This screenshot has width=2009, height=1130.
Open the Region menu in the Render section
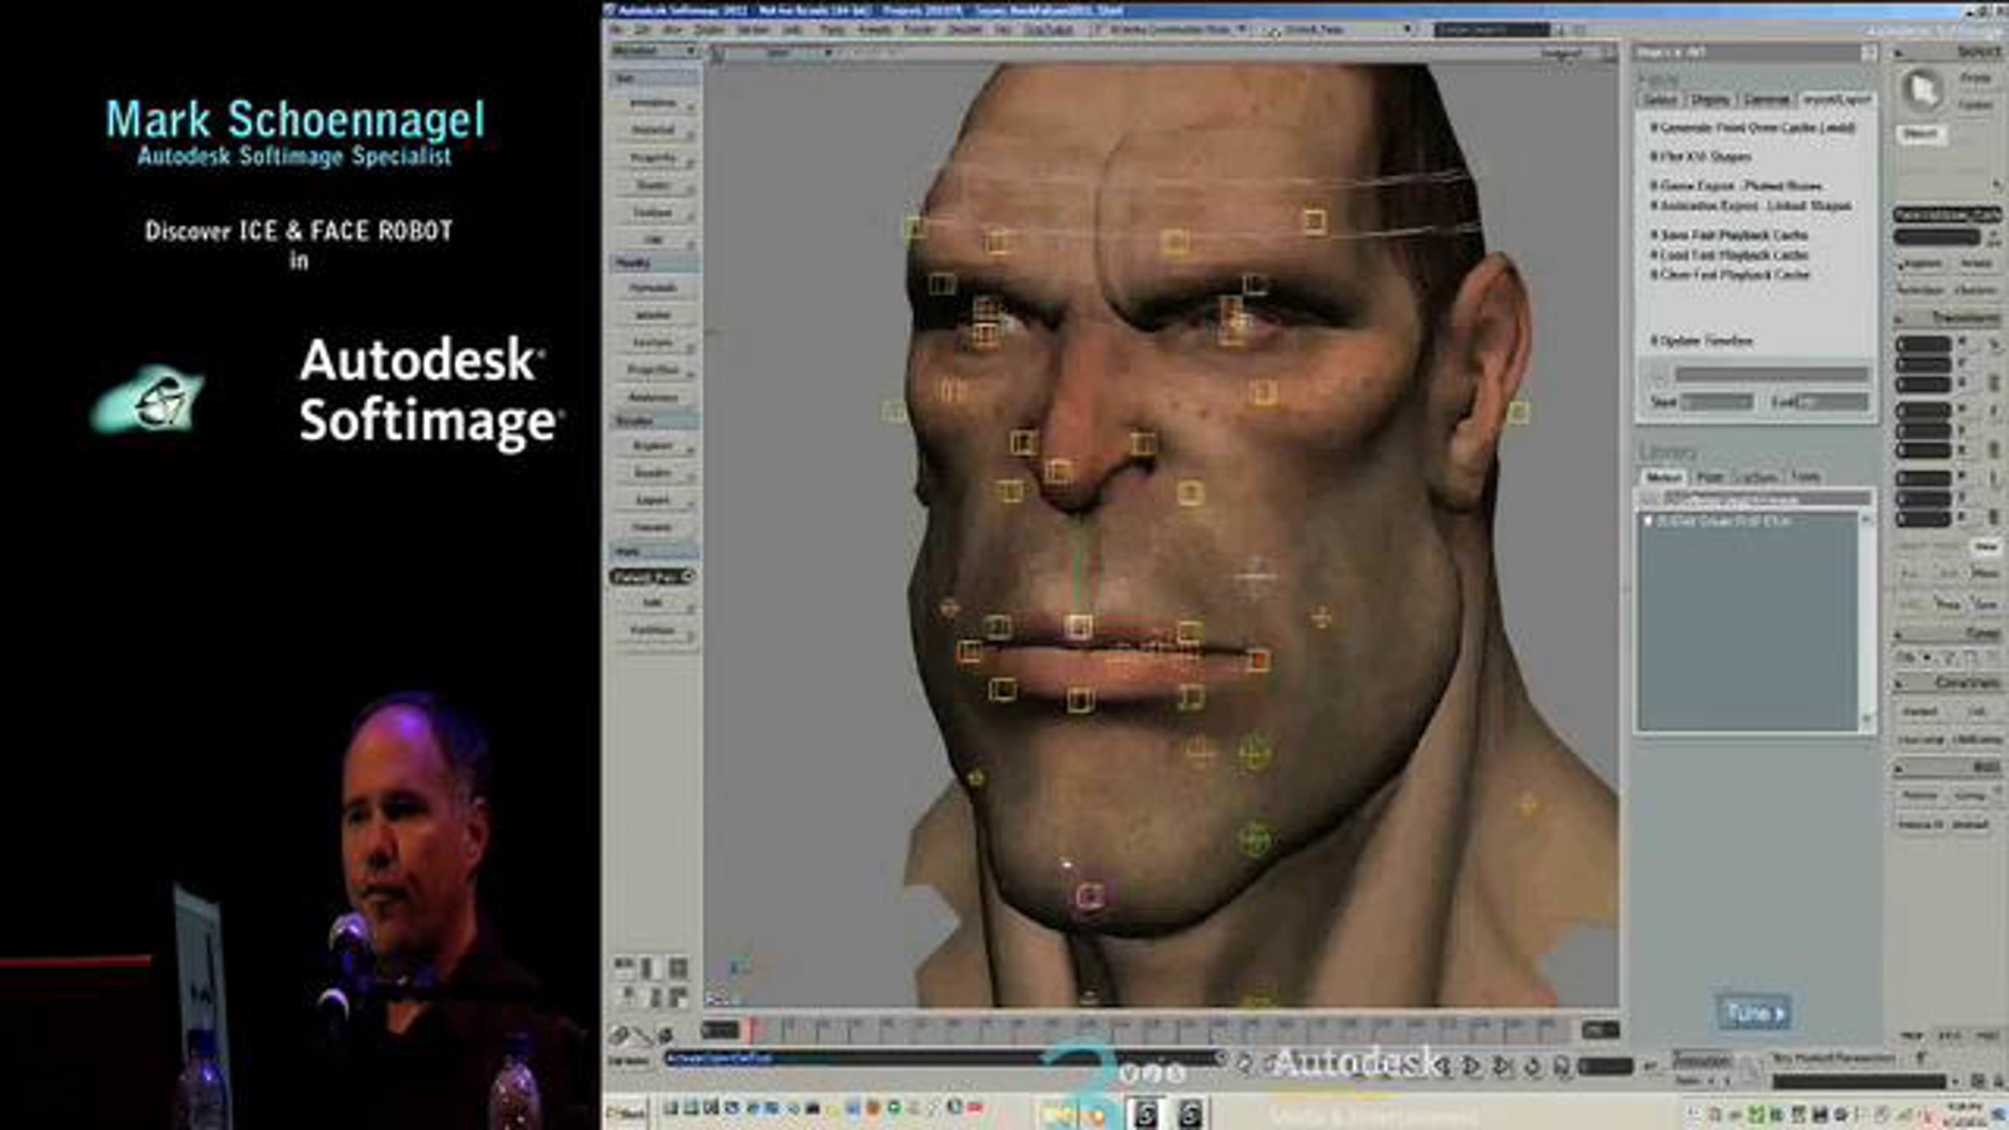(x=655, y=445)
